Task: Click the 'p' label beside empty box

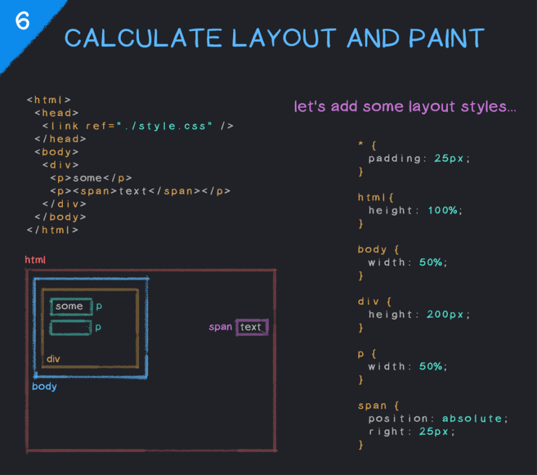Action: pos(98,328)
